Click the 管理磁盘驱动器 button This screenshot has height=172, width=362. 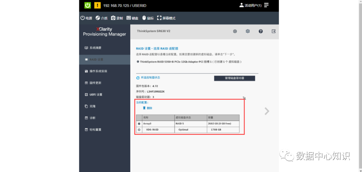tap(235, 78)
